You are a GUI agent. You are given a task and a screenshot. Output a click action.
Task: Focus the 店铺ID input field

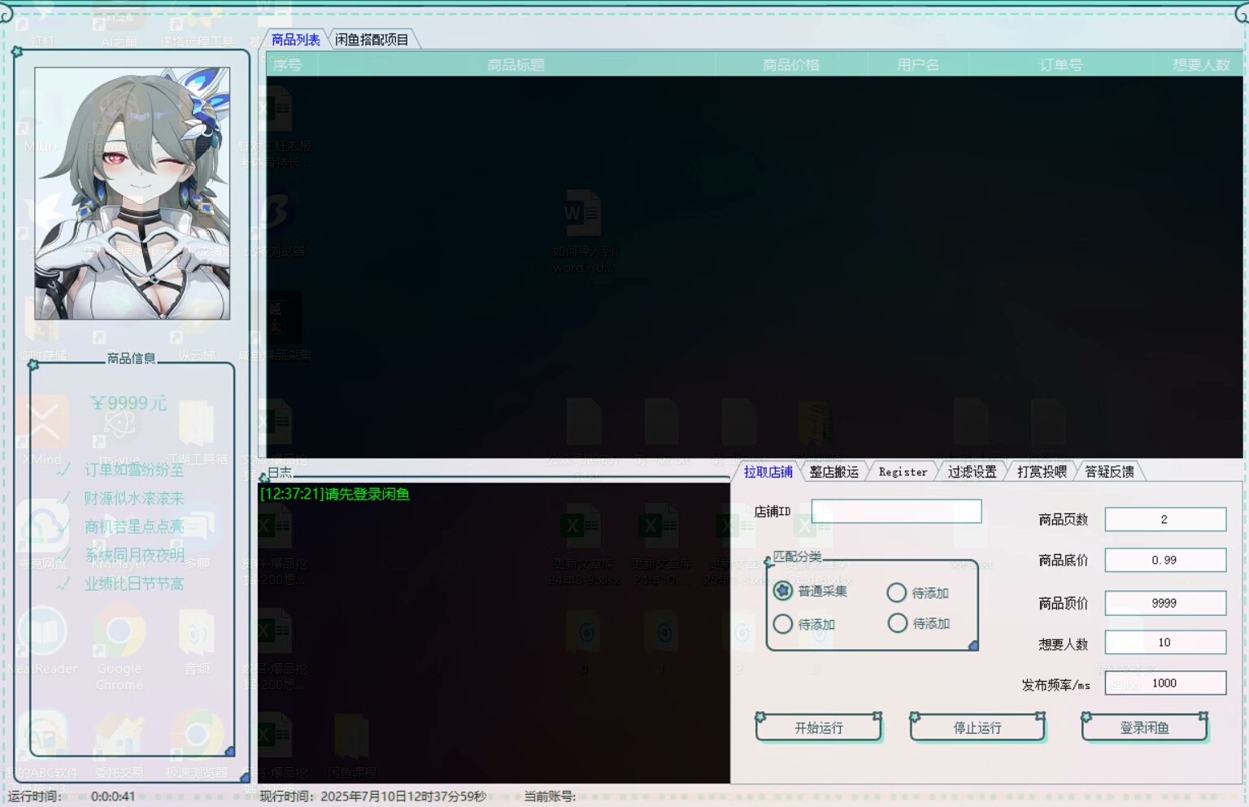coord(896,511)
